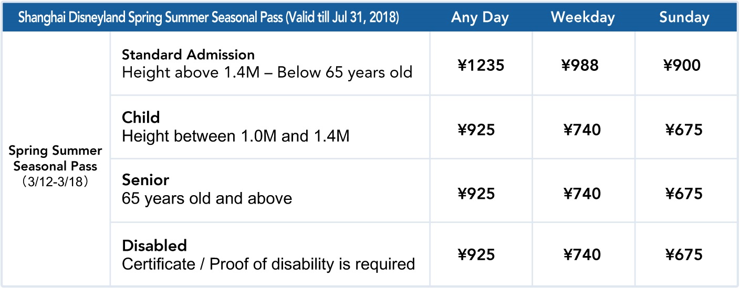Click the Senior ticket label
The image size is (740, 288).
point(145,180)
